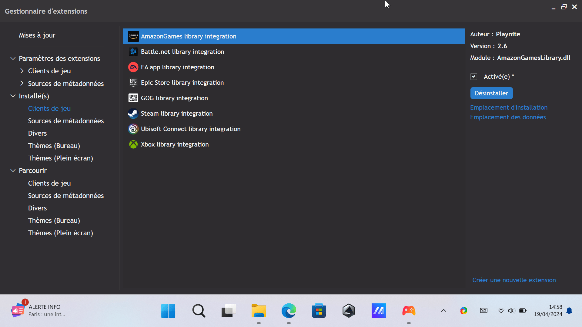
Task: Expand Clients de jeu under Paramètres
Action: tap(22, 71)
